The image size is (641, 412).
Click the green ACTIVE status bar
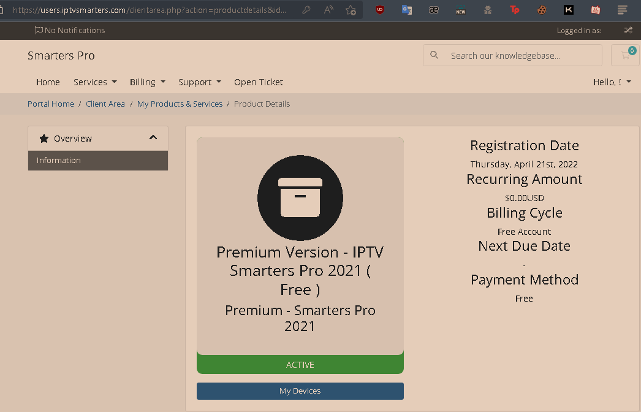[300, 364]
